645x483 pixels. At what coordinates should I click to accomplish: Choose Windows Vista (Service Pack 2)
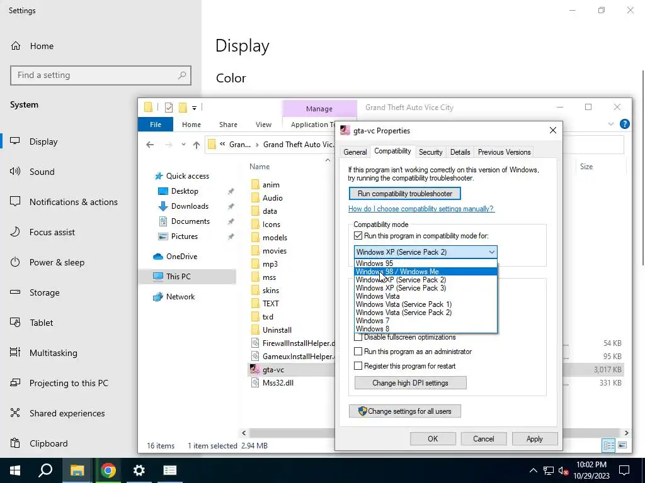pos(425,313)
